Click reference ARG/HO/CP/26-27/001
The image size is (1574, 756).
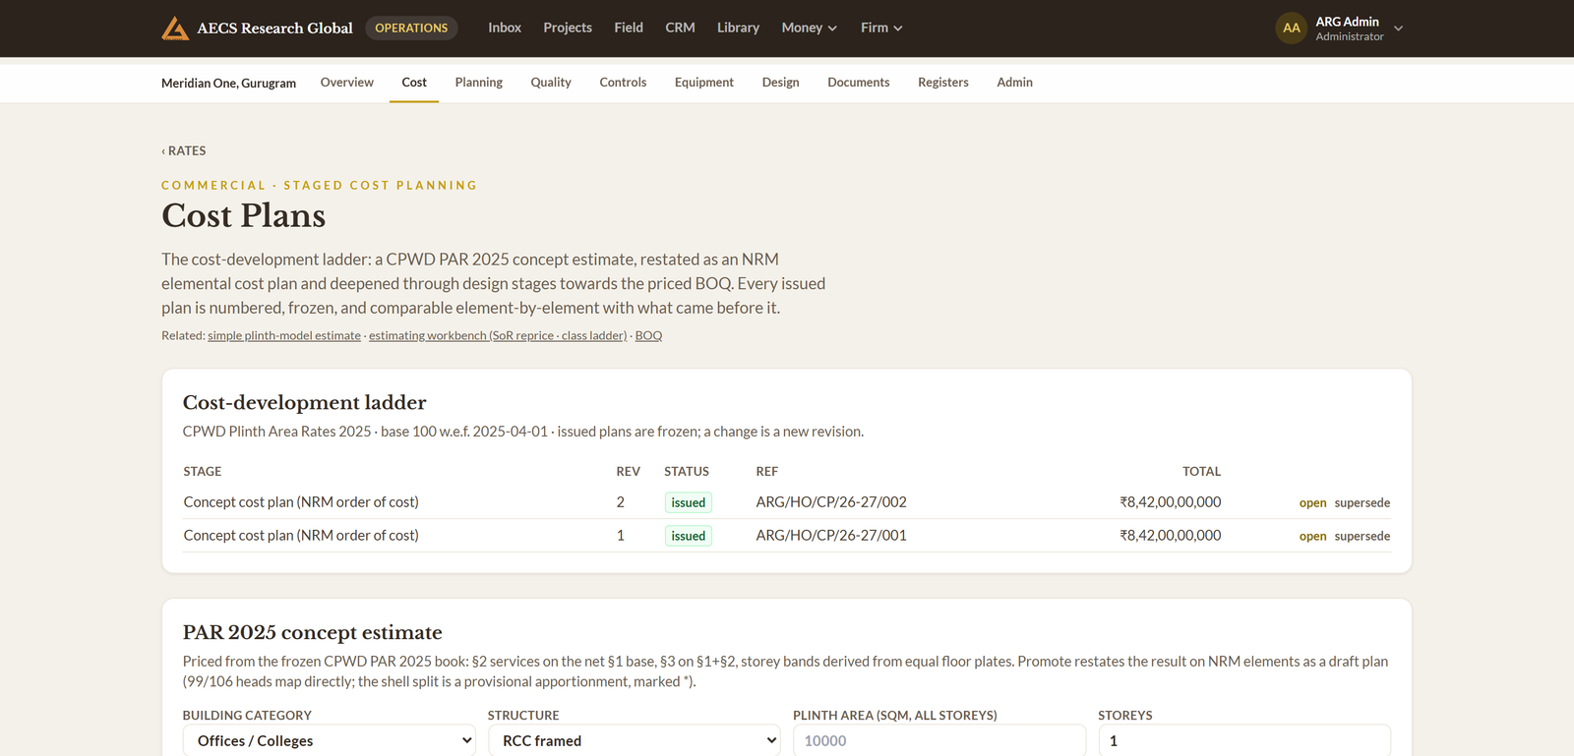[x=831, y=536]
